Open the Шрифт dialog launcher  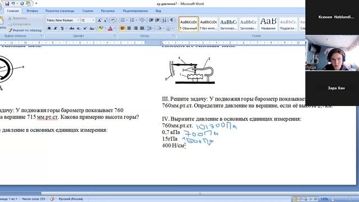tap(114, 36)
